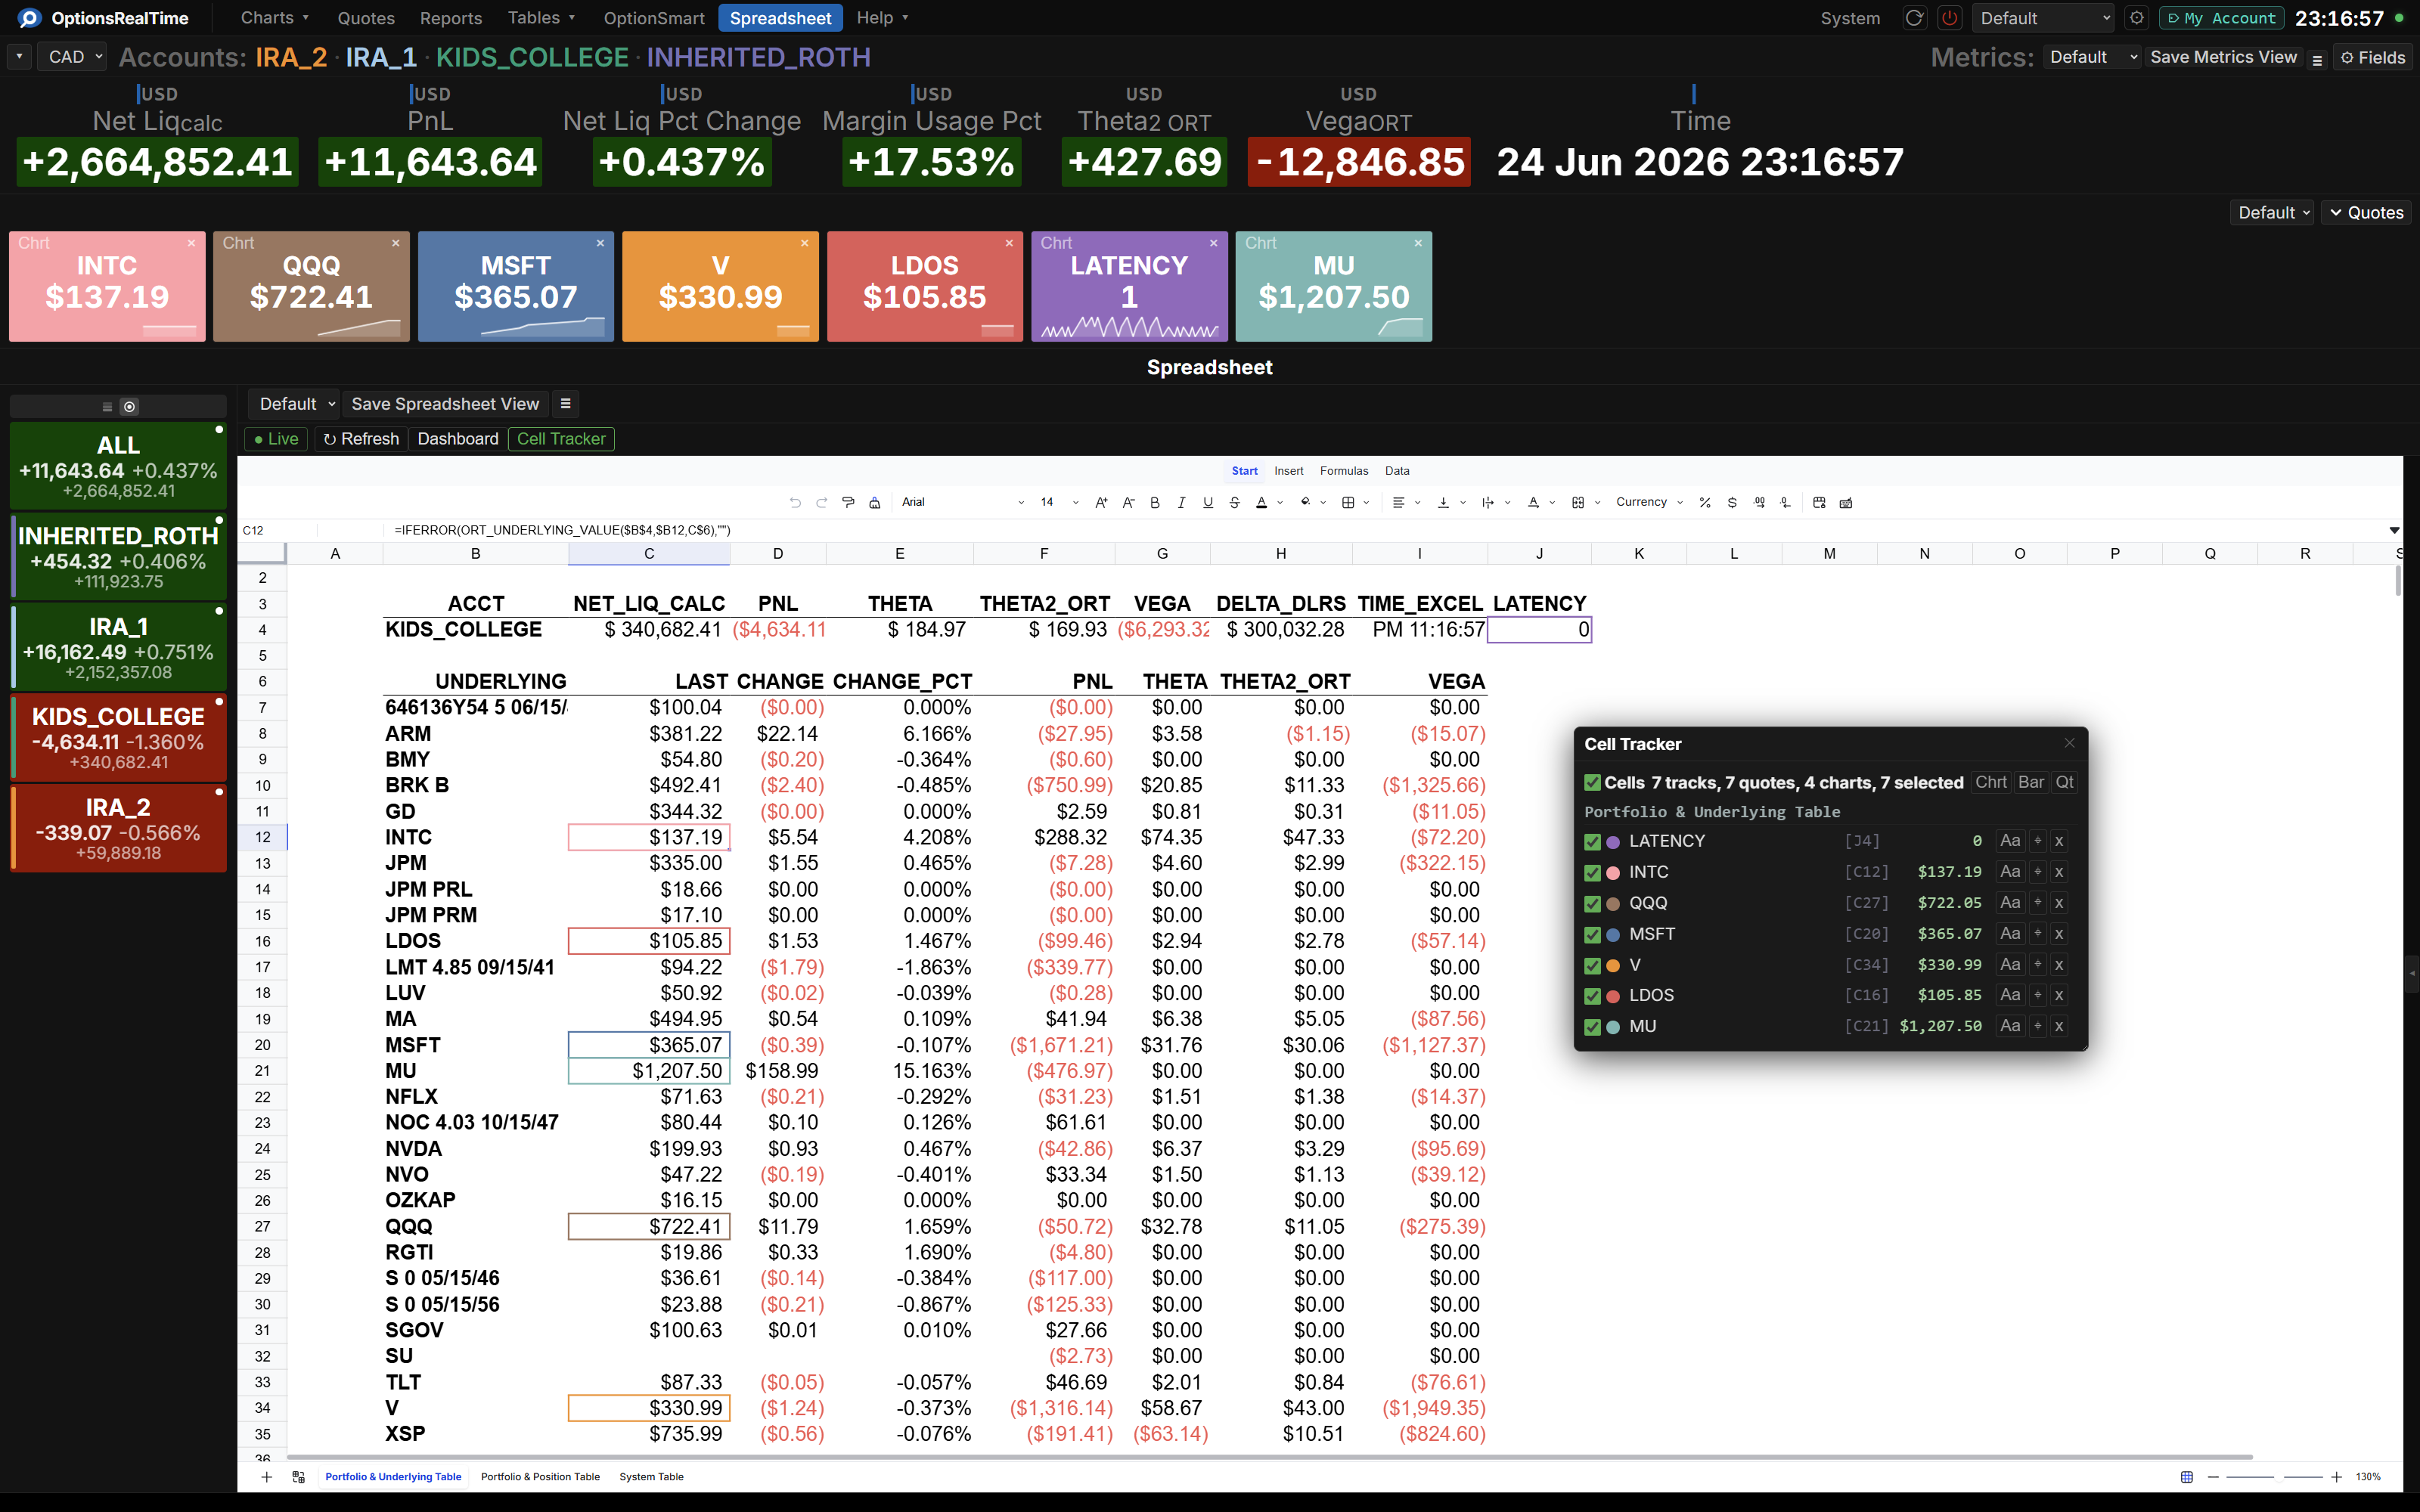Uncheck the LATENCY tracker checkbox

pyautogui.click(x=1593, y=842)
